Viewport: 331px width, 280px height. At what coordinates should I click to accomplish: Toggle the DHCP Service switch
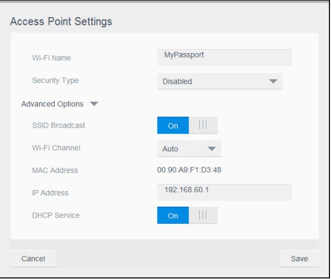click(x=187, y=215)
